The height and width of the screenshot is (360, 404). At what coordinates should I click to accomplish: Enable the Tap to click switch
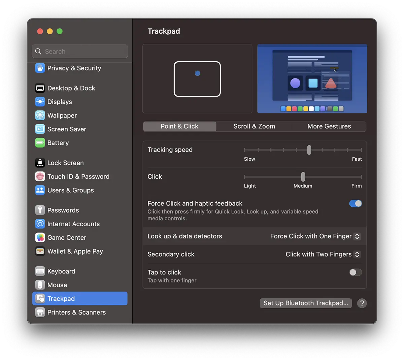point(355,272)
